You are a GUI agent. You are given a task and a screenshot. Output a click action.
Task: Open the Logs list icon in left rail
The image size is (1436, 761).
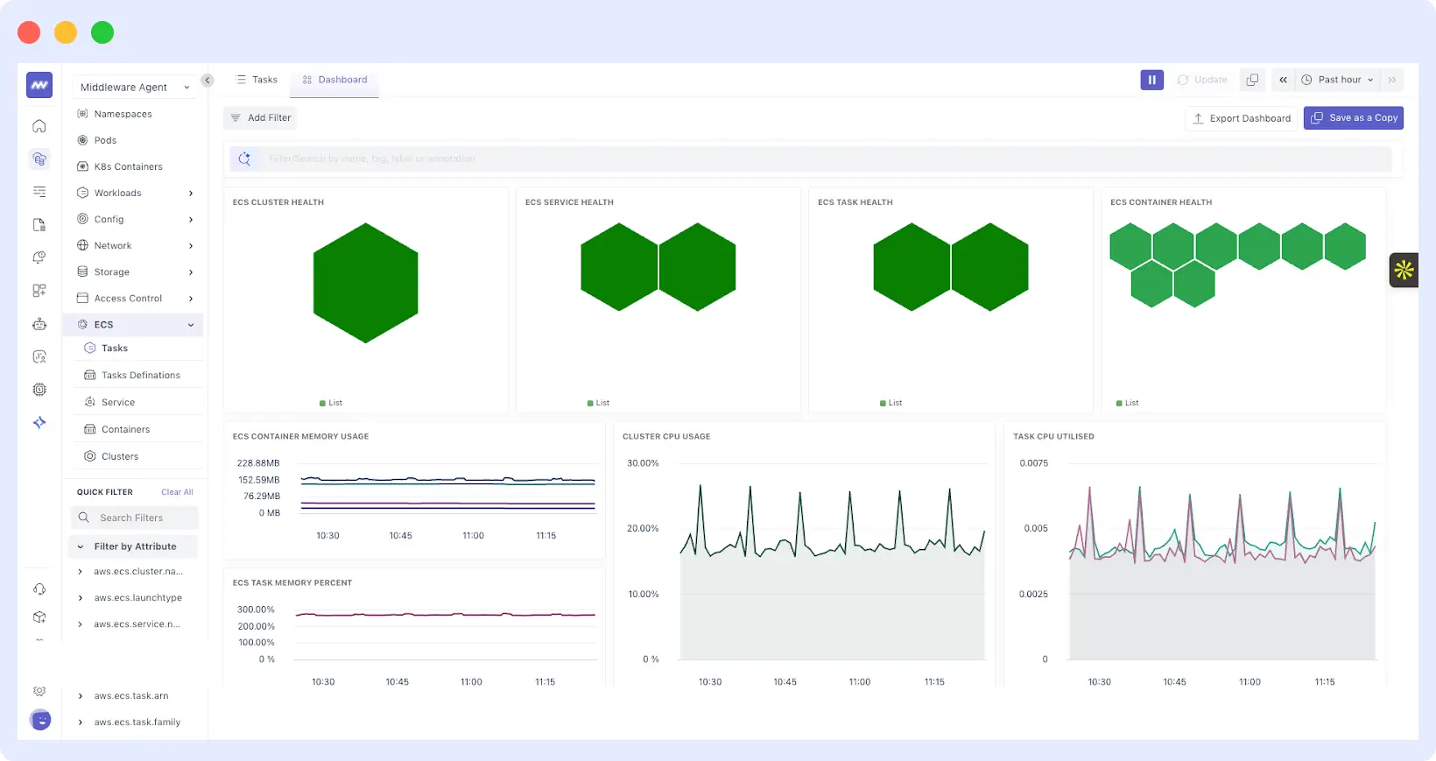pyautogui.click(x=39, y=192)
